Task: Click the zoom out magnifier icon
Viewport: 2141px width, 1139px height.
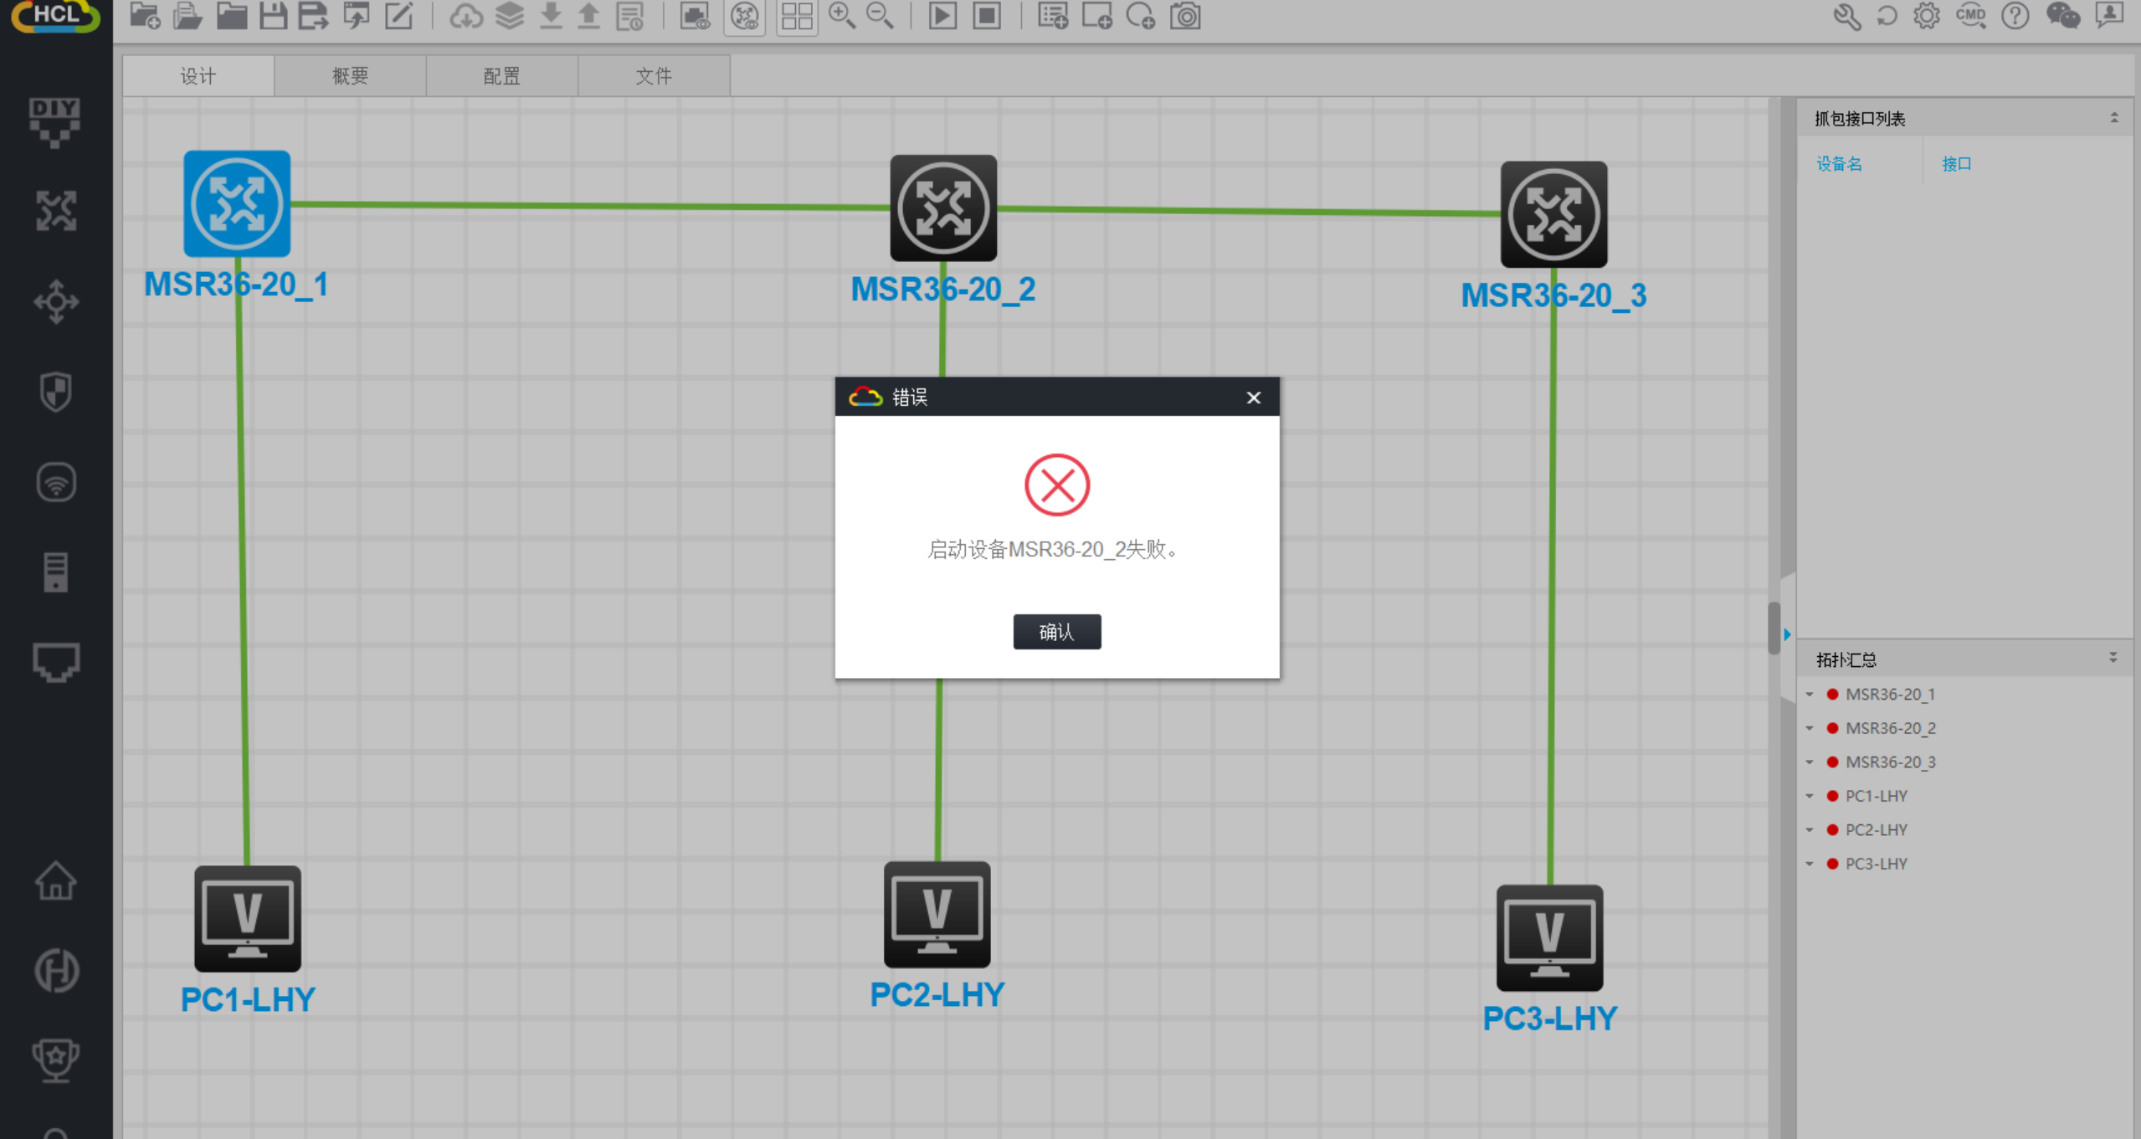Action: click(880, 17)
